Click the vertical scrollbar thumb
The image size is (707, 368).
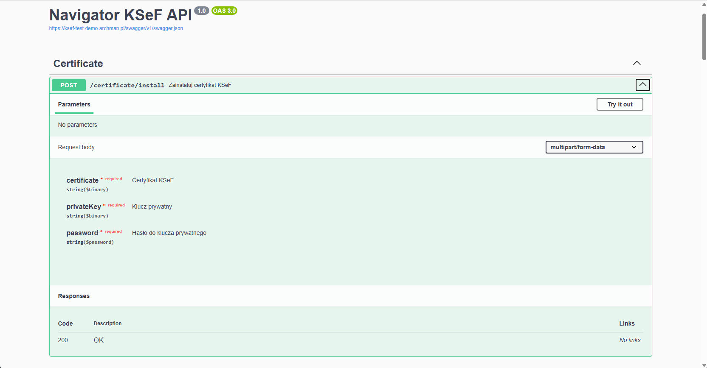(704, 36)
